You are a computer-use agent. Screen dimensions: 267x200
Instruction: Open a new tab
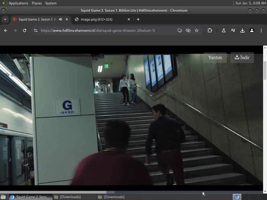(138, 19)
